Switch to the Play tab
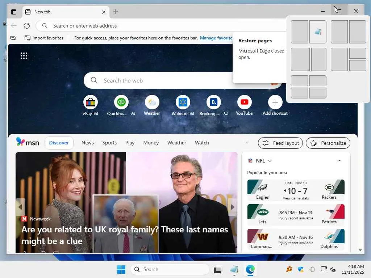This screenshot has height=278, width=371. click(130, 143)
